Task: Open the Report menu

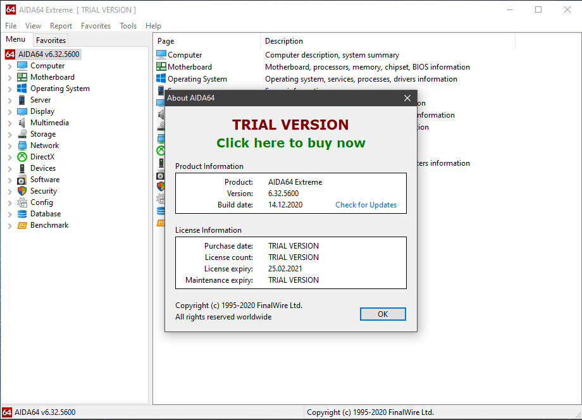Action: click(x=61, y=25)
